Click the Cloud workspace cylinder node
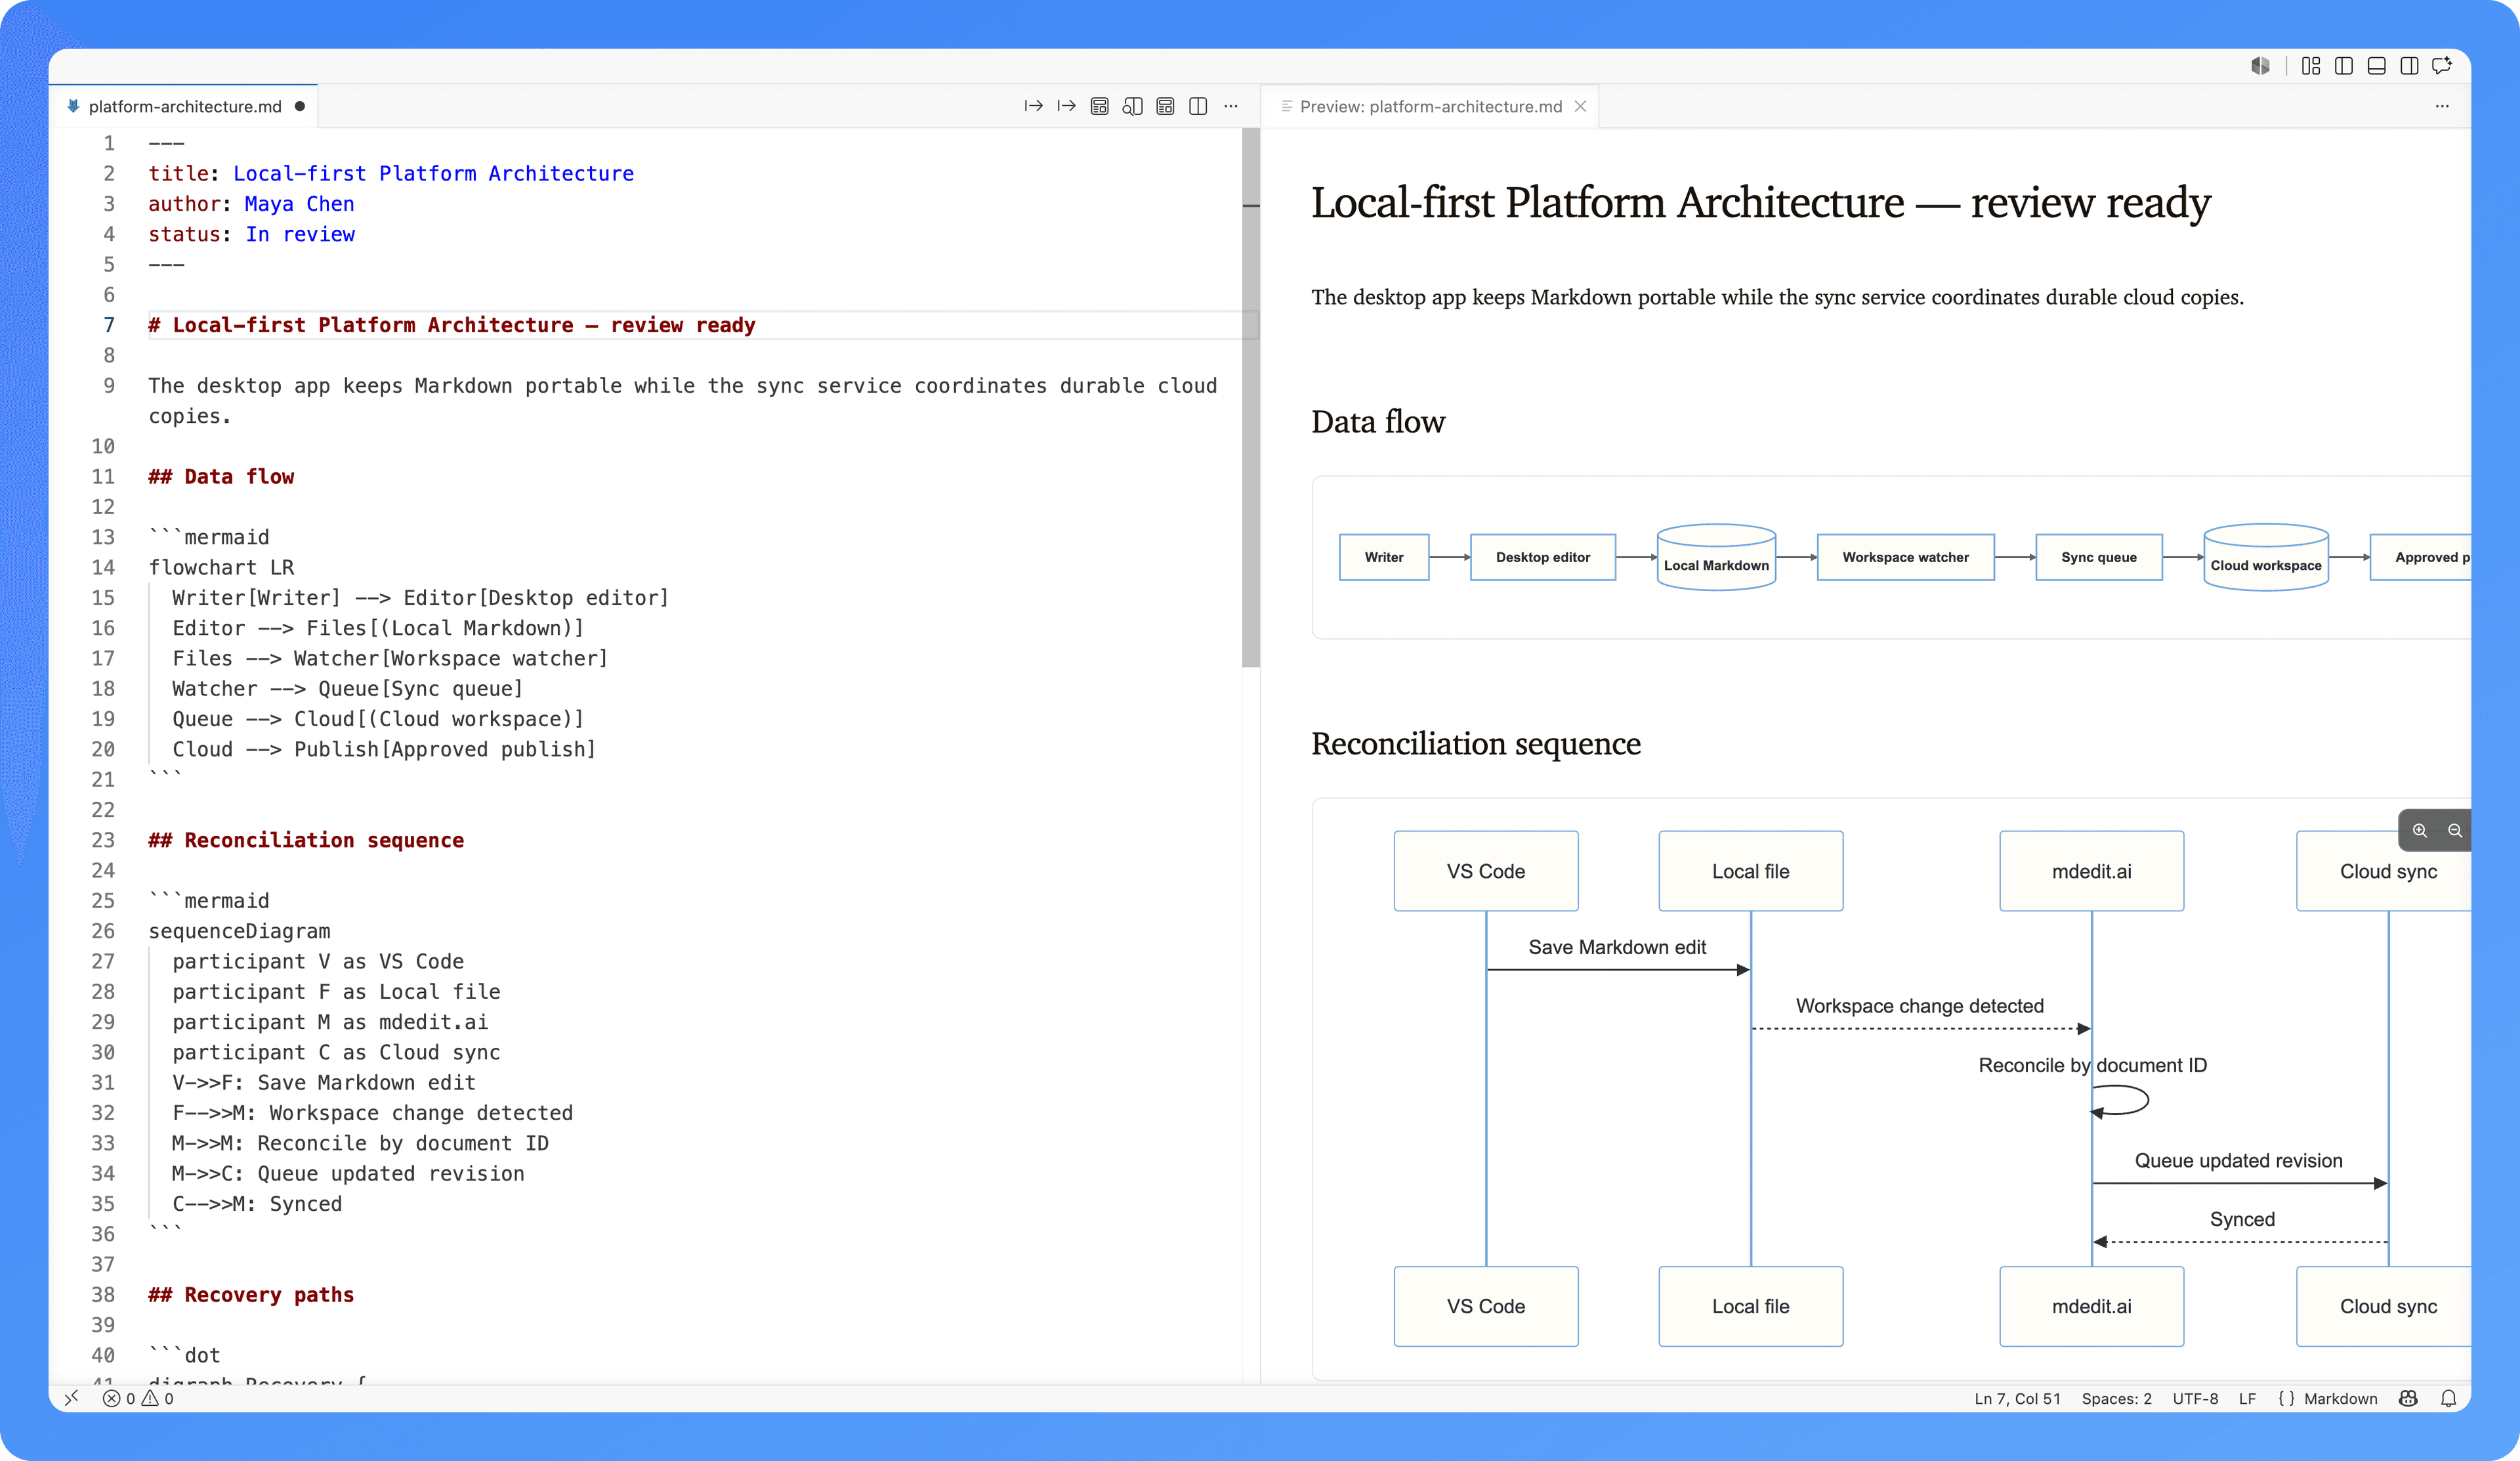Image resolution: width=2520 pixels, height=1461 pixels. click(2266, 557)
